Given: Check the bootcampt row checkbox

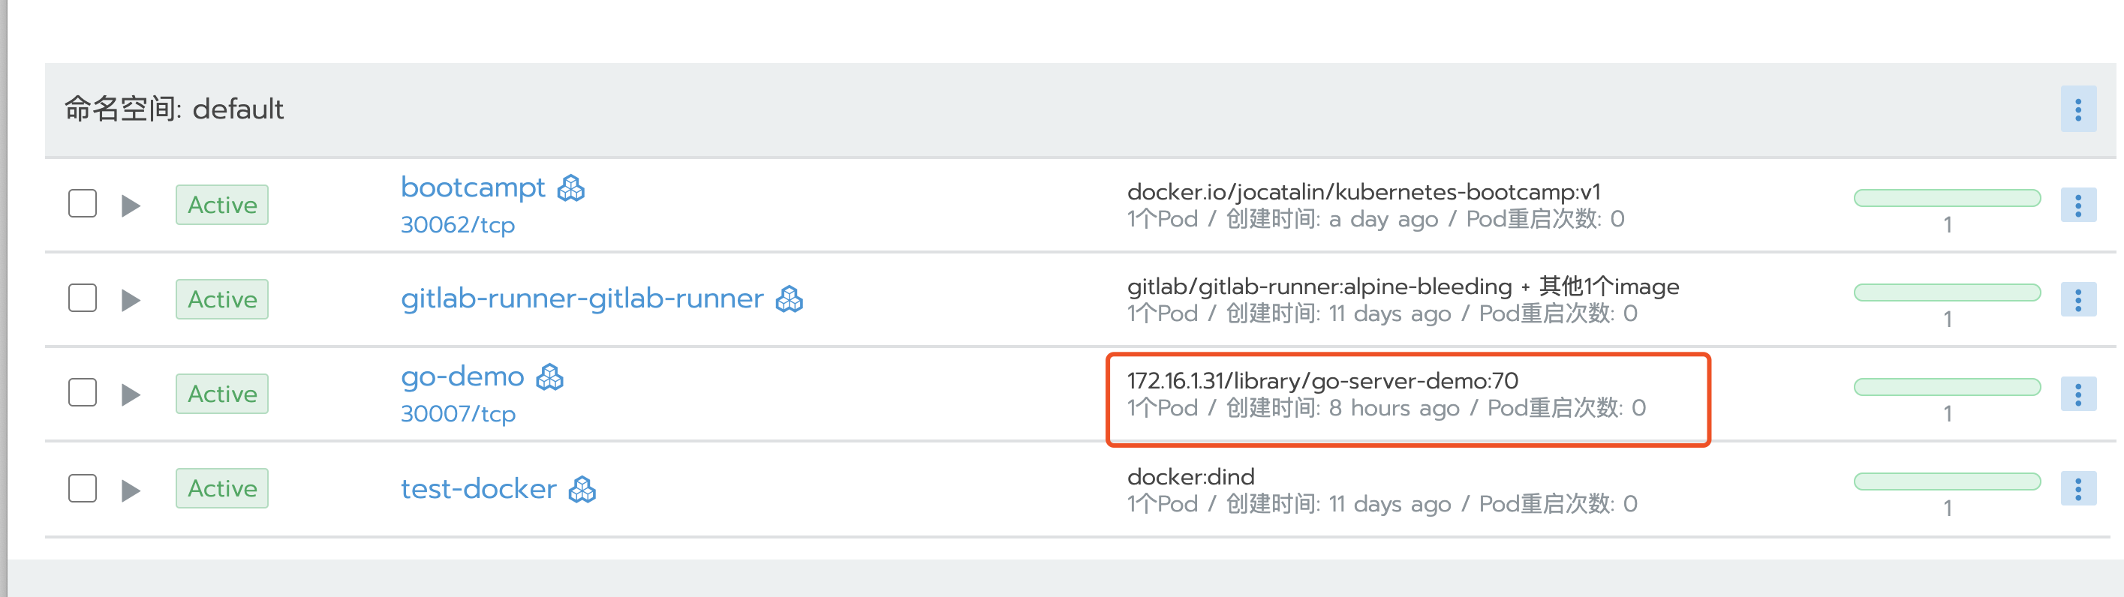Looking at the screenshot, I should pos(83,203).
